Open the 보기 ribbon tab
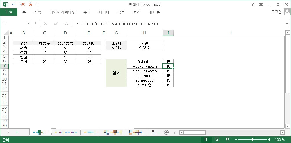291x143 pixels. click(x=137, y=12)
